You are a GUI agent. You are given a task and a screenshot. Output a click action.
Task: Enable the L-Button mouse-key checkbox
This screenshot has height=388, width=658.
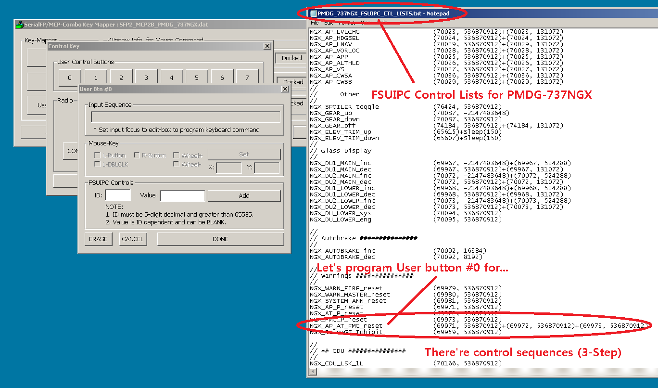pyautogui.click(x=98, y=155)
